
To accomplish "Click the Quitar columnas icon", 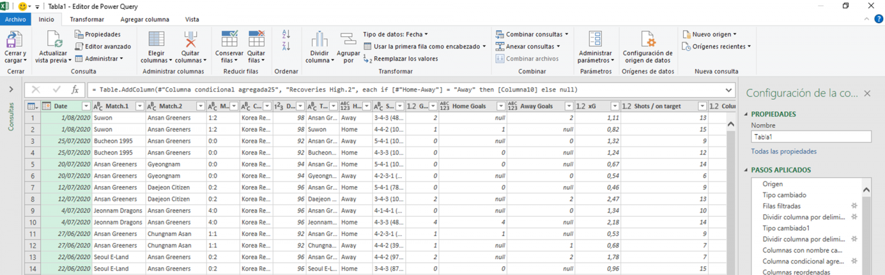I will 191,39.
